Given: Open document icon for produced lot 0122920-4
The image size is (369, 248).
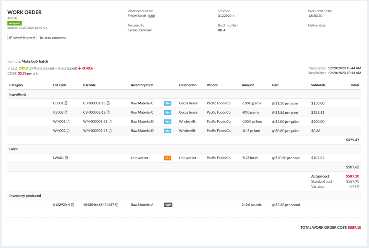Looking at the screenshot, I should click(72, 205).
